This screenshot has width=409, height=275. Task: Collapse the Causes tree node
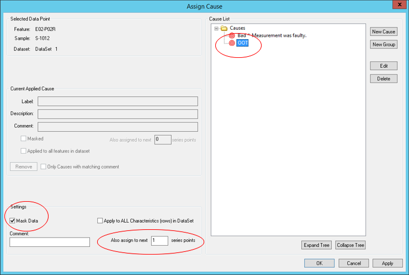click(217, 28)
